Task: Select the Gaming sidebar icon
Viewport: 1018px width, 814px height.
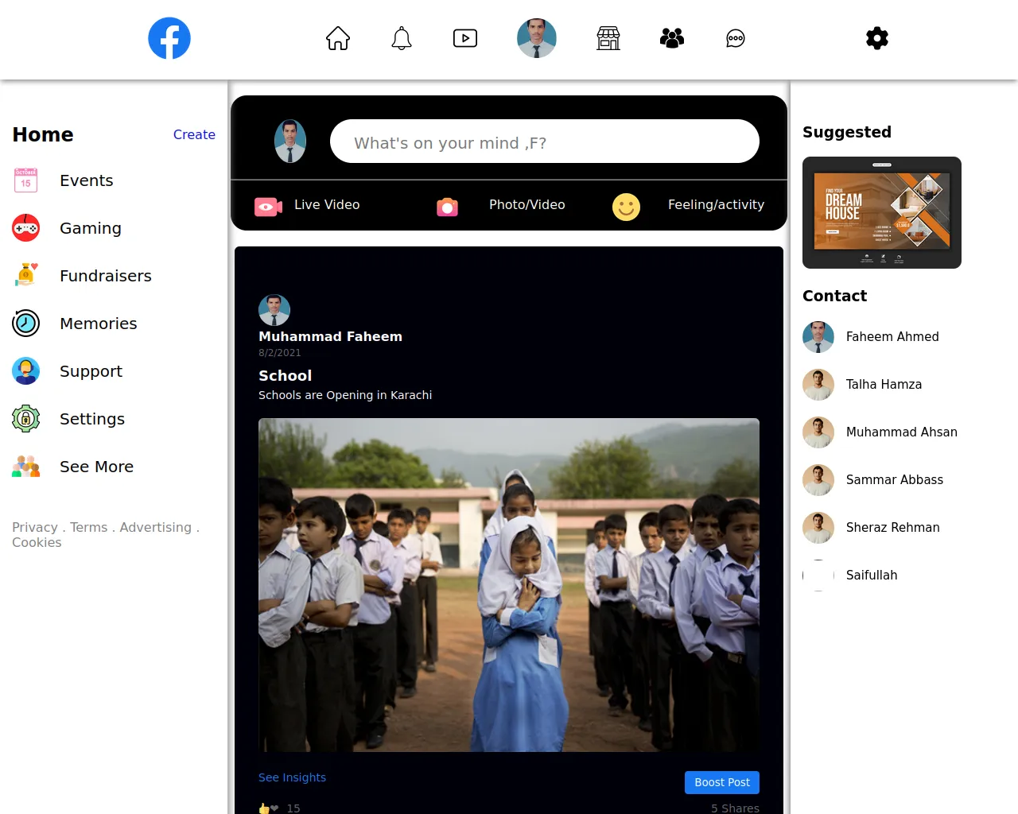Action: click(25, 228)
